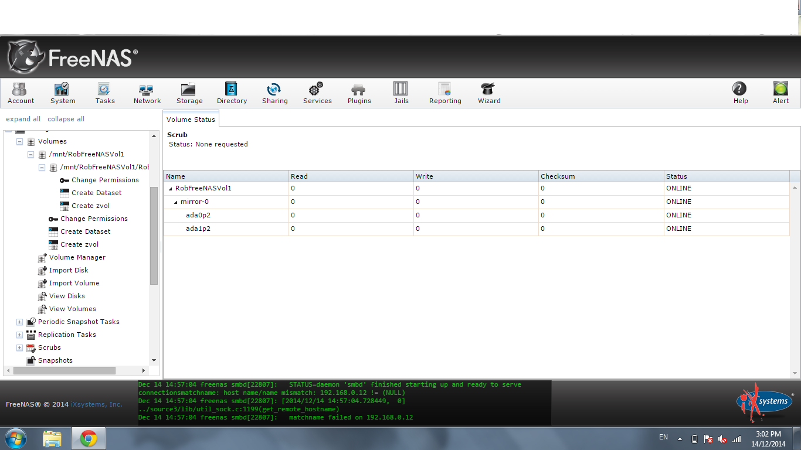
Task: Open the Storage toolbar icon
Action: click(x=189, y=93)
